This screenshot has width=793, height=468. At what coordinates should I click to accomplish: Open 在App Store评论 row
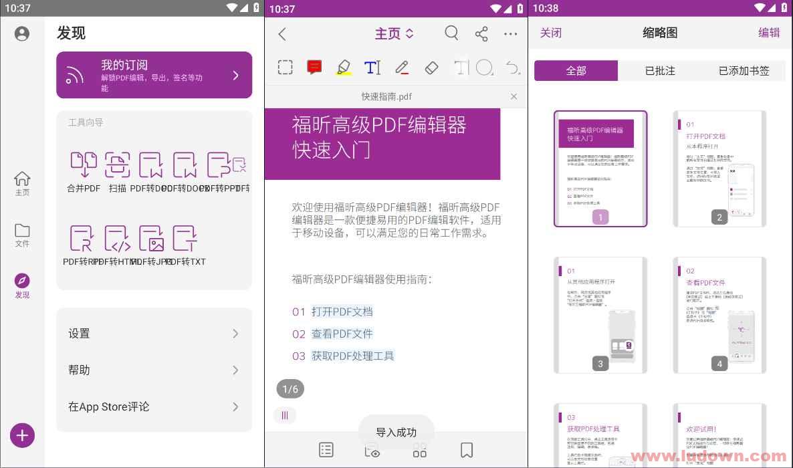point(154,406)
